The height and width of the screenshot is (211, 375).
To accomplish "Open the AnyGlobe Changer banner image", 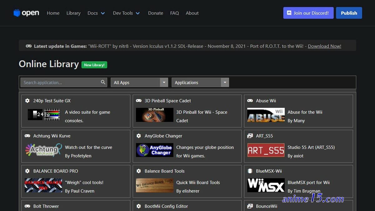I will click(x=154, y=150).
